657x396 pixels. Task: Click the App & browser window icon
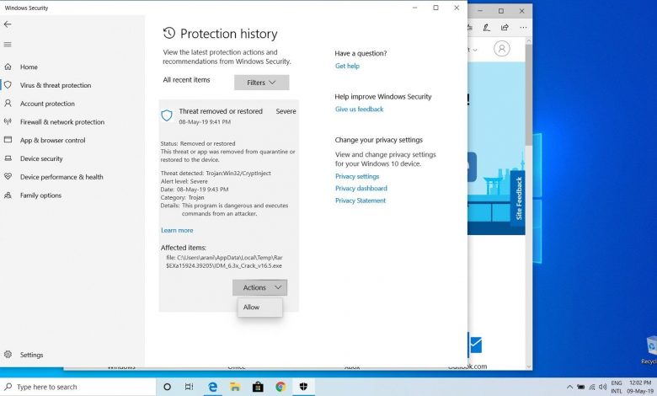pos(8,140)
